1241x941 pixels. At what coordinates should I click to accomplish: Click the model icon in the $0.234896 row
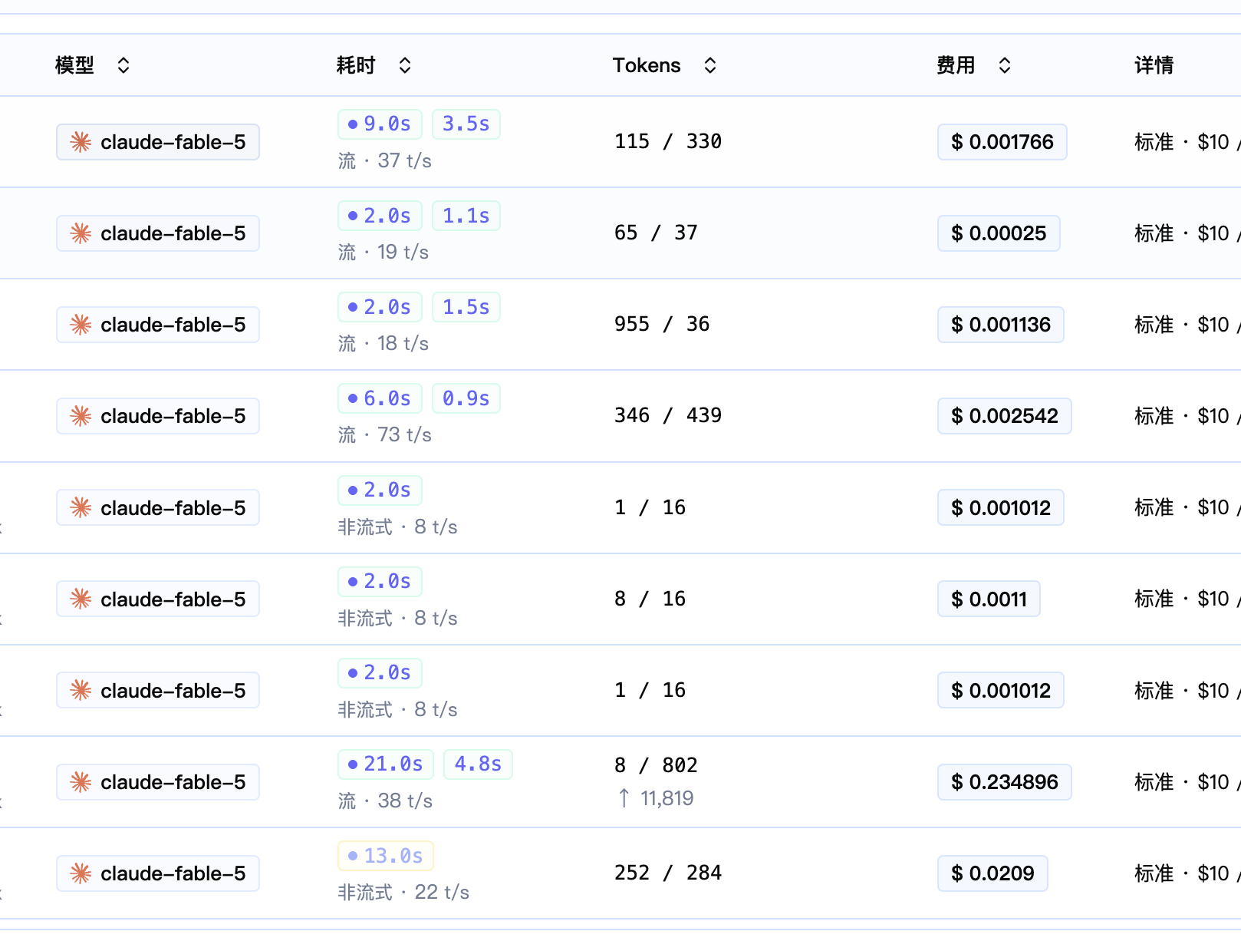tap(81, 782)
